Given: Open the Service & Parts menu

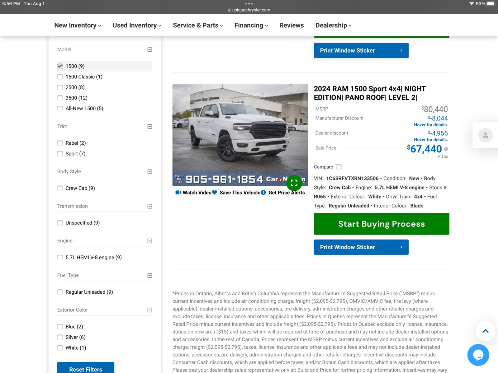Looking at the screenshot, I should (x=198, y=26).
